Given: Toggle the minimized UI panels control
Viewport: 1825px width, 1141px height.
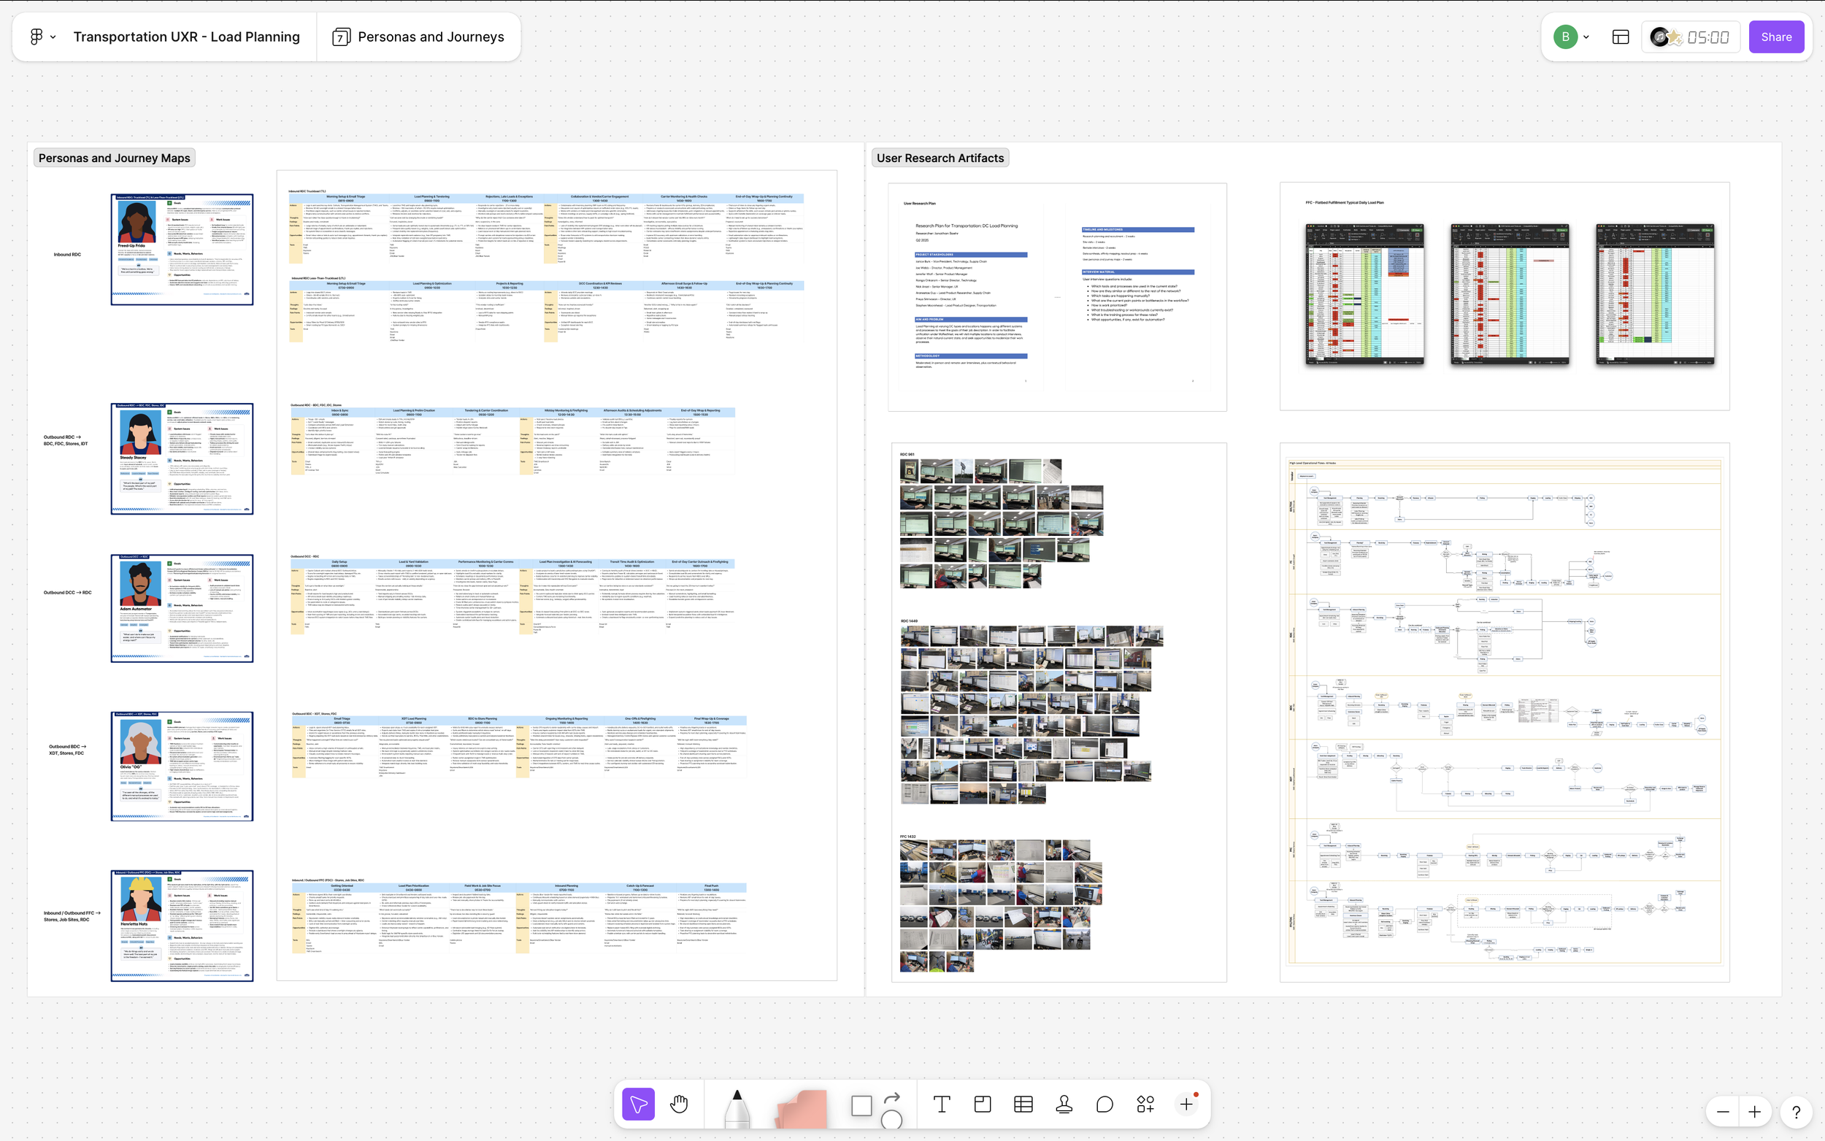Looking at the screenshot, I should tap(1619, 37).
